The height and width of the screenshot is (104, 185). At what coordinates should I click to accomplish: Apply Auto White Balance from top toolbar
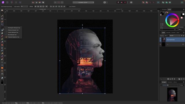click(x=43, y=3)
